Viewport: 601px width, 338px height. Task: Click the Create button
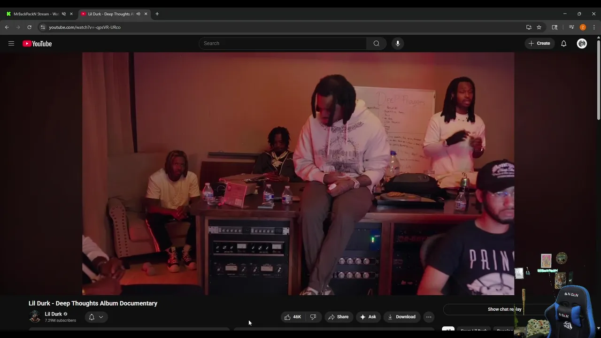[x=539, y=43]
